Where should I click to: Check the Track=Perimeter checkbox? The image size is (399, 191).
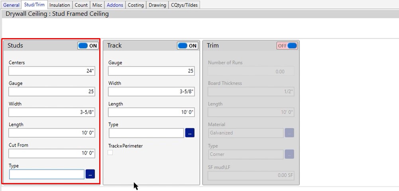coord(110,153)
